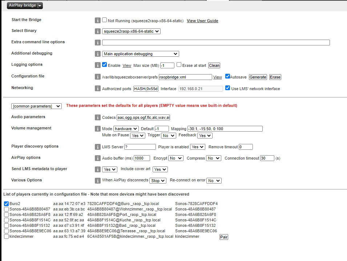Screen dimensions: 347x261
Task: Click info icon for Select Binary
Action: (x=98, y=31)
